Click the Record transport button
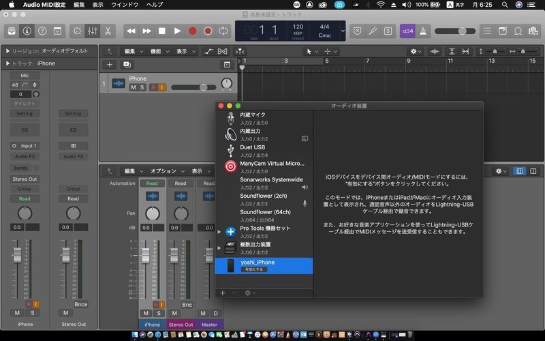 [193, 31]
